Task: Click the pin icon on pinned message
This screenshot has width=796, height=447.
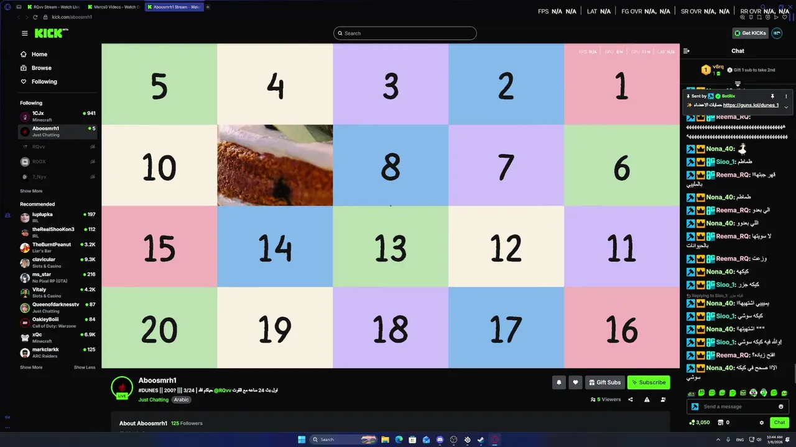Action: (772, 96)
